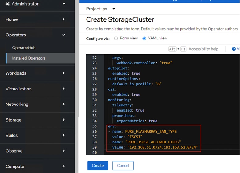Image resolution: width=240 pixels, height=173 pixels.
Task: Click webhook-controller: "true" on line 23
Action: click(x=144, y=63)
